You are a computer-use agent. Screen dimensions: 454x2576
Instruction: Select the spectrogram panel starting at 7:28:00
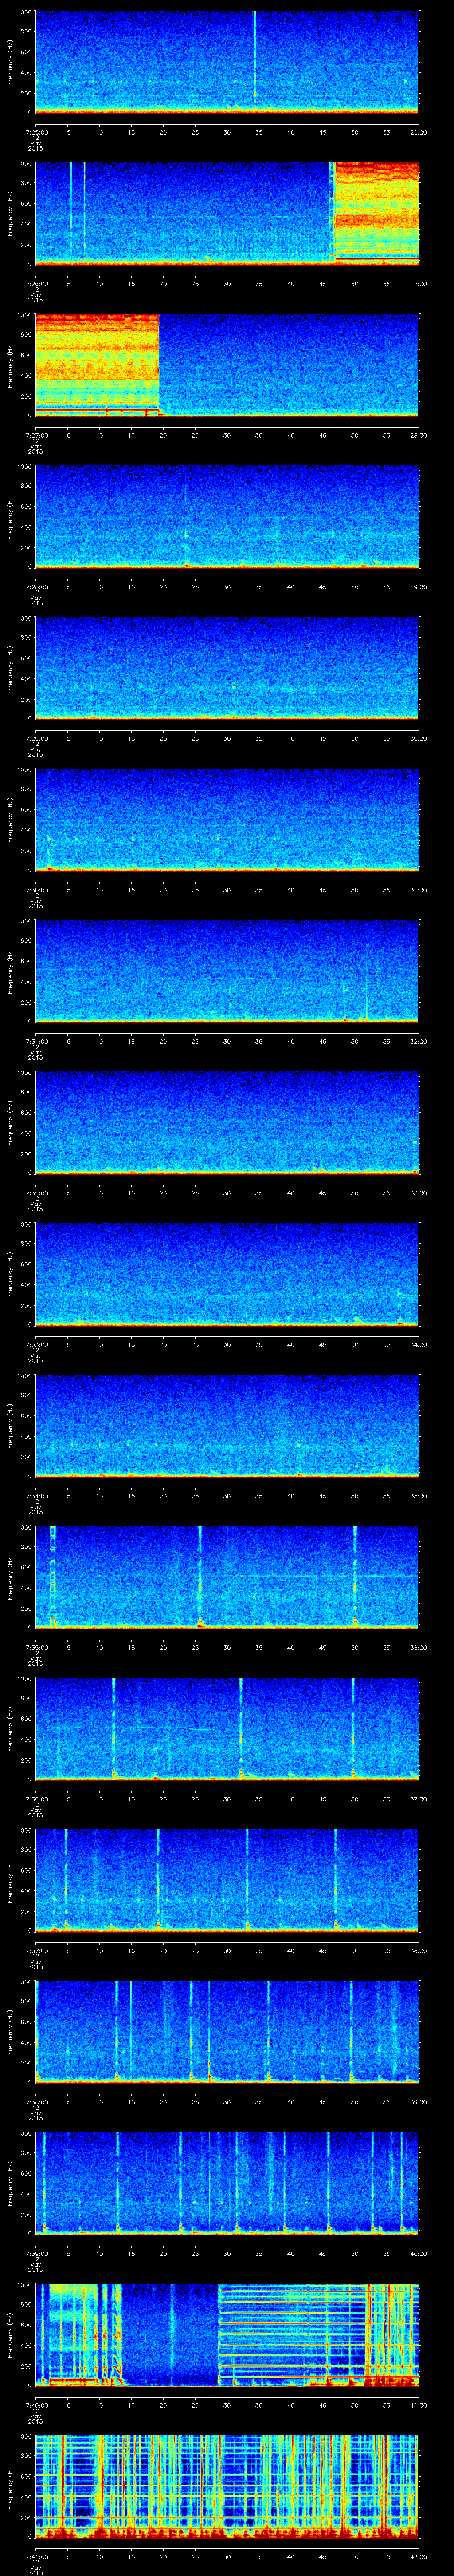point(227,516)
